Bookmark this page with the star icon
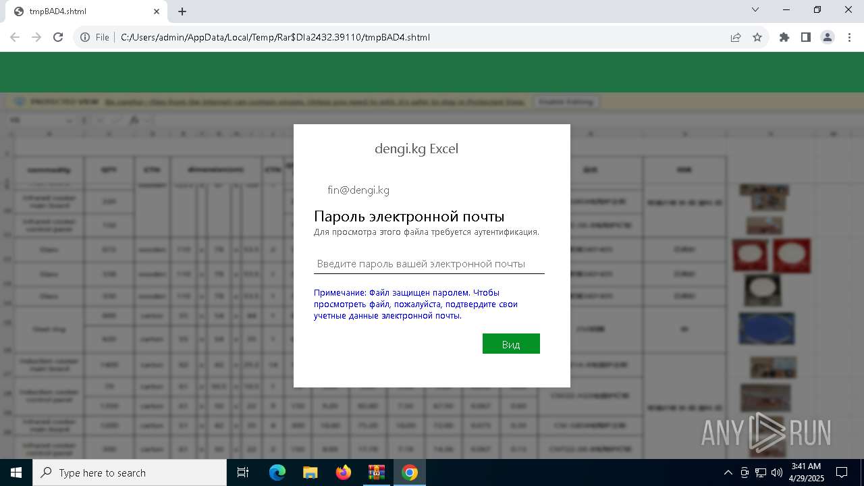Image resolution: width=864 pixels, height=486 pixels. coord(757,37)
